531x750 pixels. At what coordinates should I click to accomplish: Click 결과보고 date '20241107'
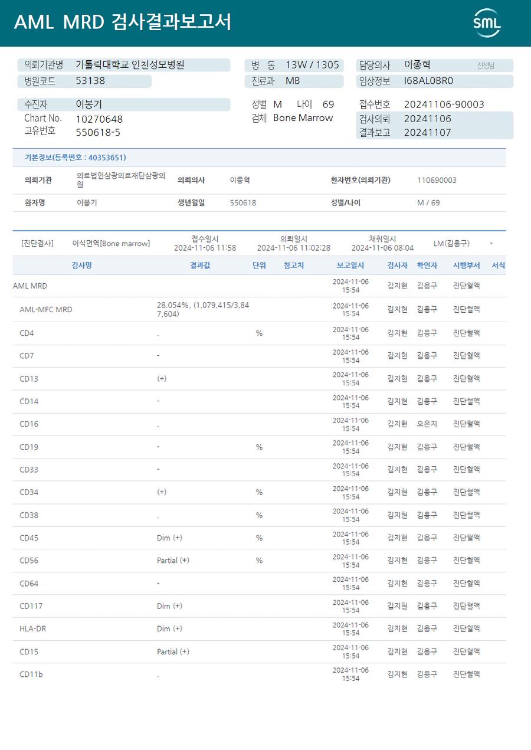point(427,133)
